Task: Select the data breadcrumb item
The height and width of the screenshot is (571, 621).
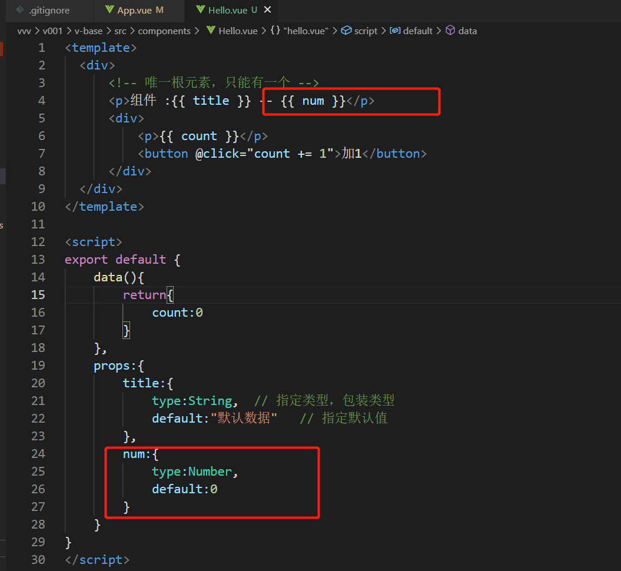Action: pos(467,31)
